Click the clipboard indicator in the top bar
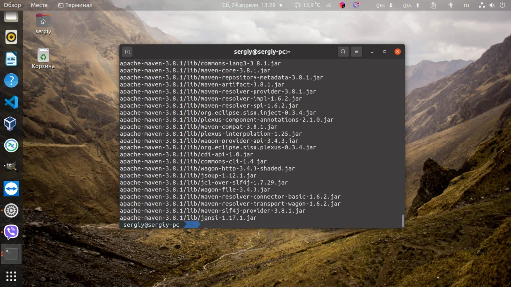The image size is (511, 287). click(434, 5)
